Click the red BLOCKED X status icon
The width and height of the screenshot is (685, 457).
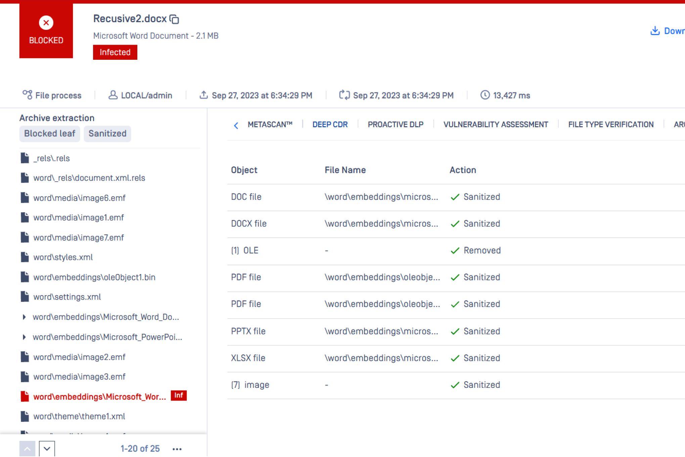pos(46,23)
